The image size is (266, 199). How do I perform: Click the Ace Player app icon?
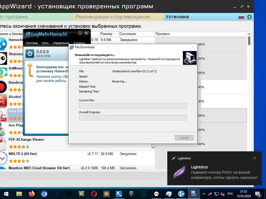(3, 130)
